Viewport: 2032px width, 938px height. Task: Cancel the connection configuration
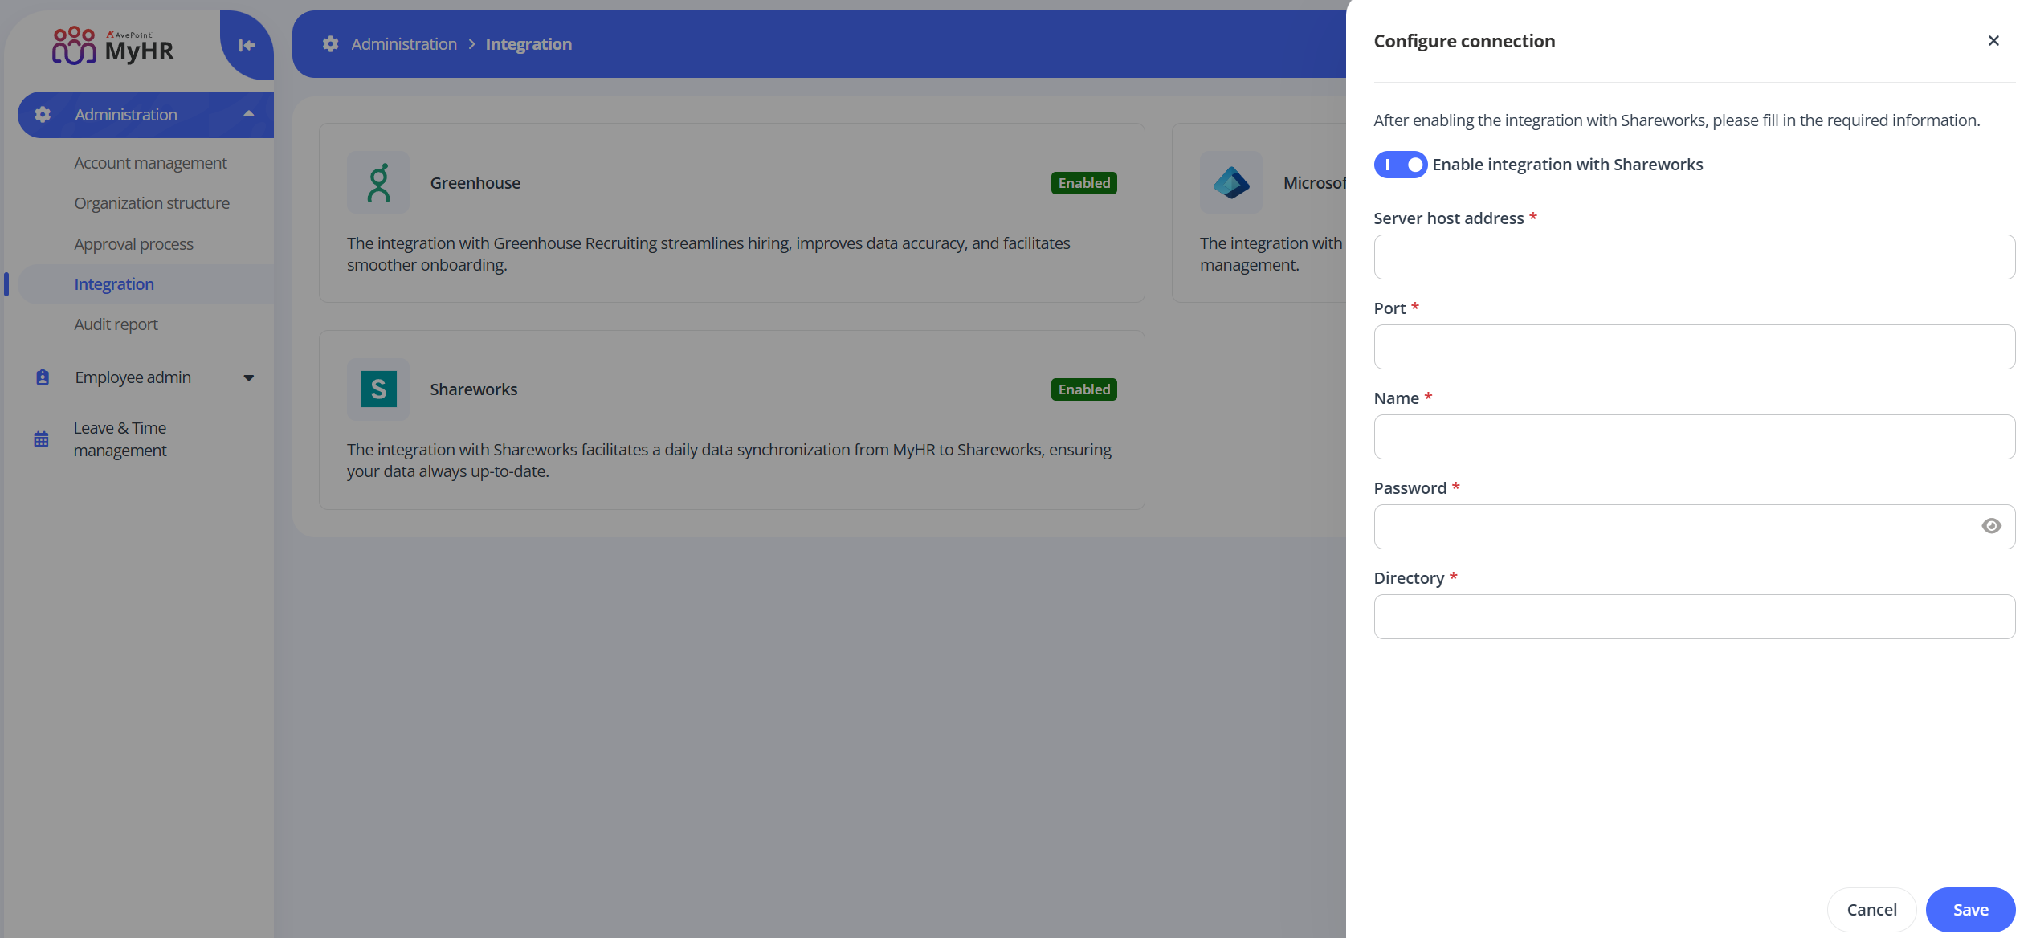click(1871, 909)
